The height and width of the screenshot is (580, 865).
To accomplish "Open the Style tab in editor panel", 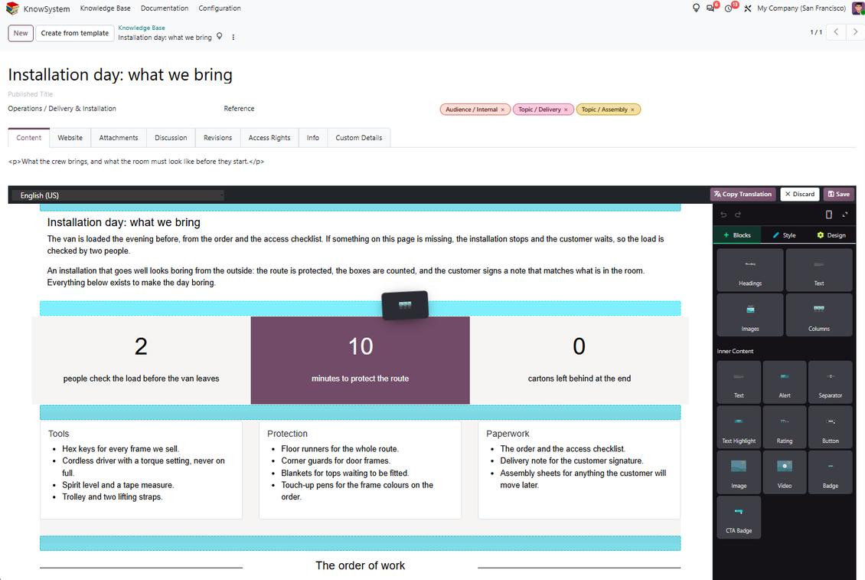I will (x=784, y=235).
